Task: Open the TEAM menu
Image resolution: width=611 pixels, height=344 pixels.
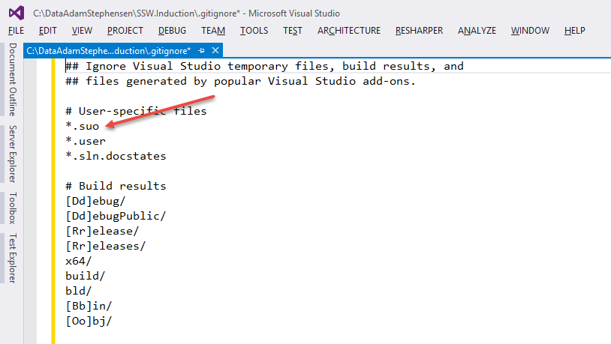Action: [x=213, y=31]
